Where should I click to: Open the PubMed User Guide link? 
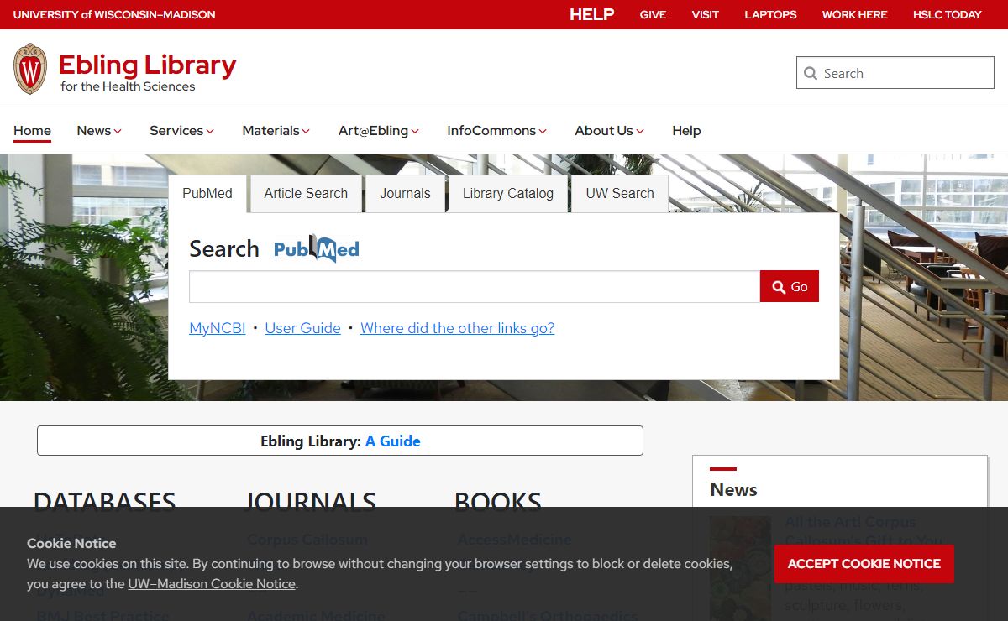303,328
